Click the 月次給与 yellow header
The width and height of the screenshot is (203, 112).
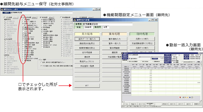pos(87,34)
